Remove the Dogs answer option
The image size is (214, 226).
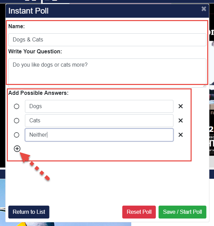(181, 106)
